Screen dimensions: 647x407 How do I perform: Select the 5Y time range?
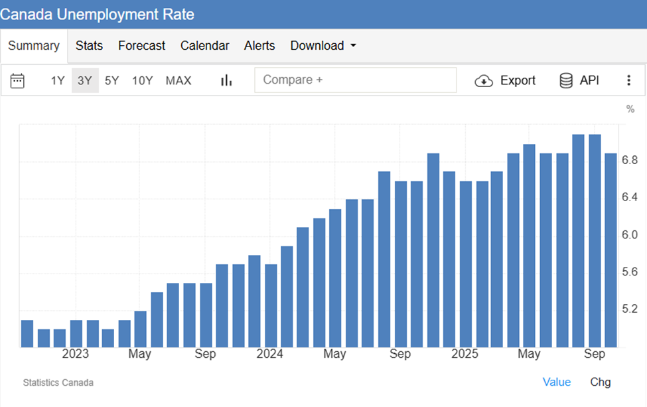coord(112,81)
